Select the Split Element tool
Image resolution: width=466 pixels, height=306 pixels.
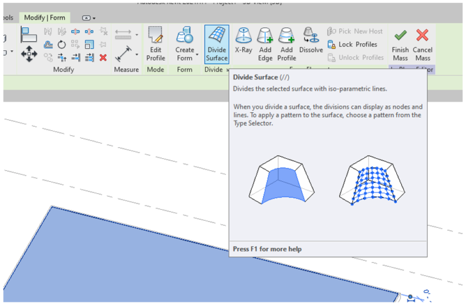75,31
